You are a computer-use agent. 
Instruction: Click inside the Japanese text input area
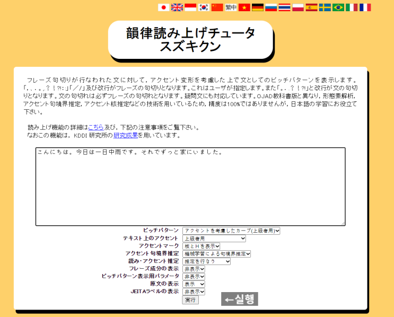pyautogui.click(x=190, y=187)
